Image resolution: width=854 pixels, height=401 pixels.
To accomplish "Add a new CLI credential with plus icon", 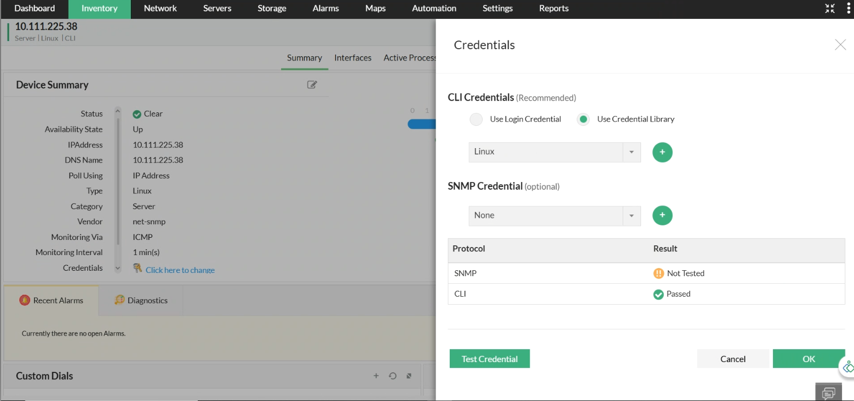I will 662,152.
